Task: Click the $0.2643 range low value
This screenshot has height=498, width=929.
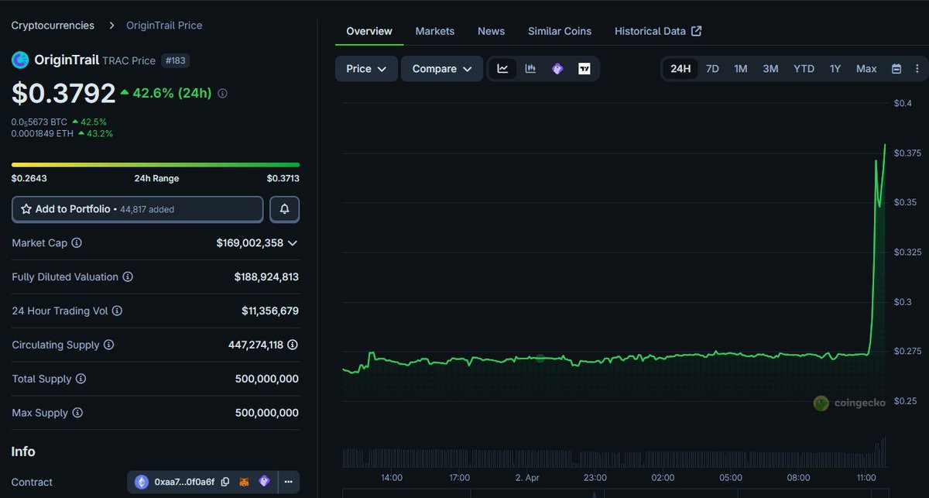Action: pos(29,178)
